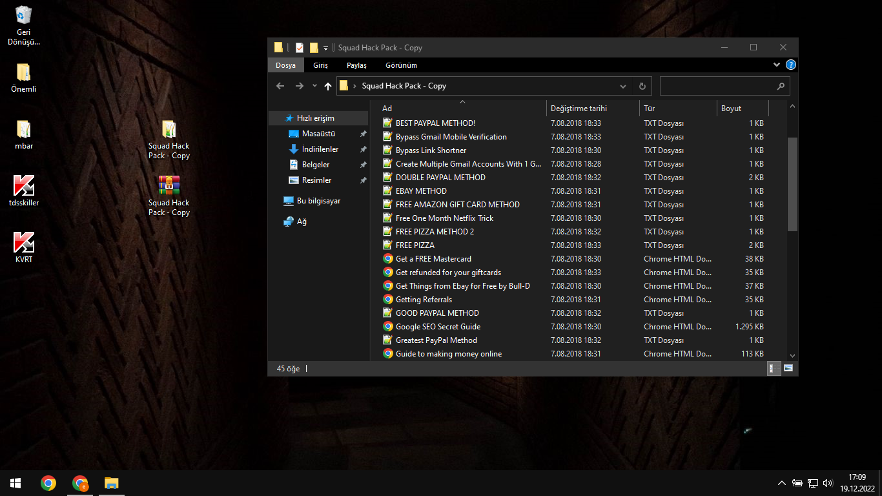Open recent locations dropdown
This screenshot has height=496, width=882.
click(314, 86)
